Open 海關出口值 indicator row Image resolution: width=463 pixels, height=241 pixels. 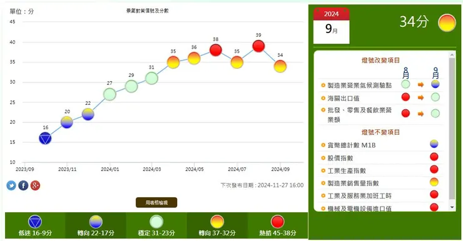tap(380, 98)
